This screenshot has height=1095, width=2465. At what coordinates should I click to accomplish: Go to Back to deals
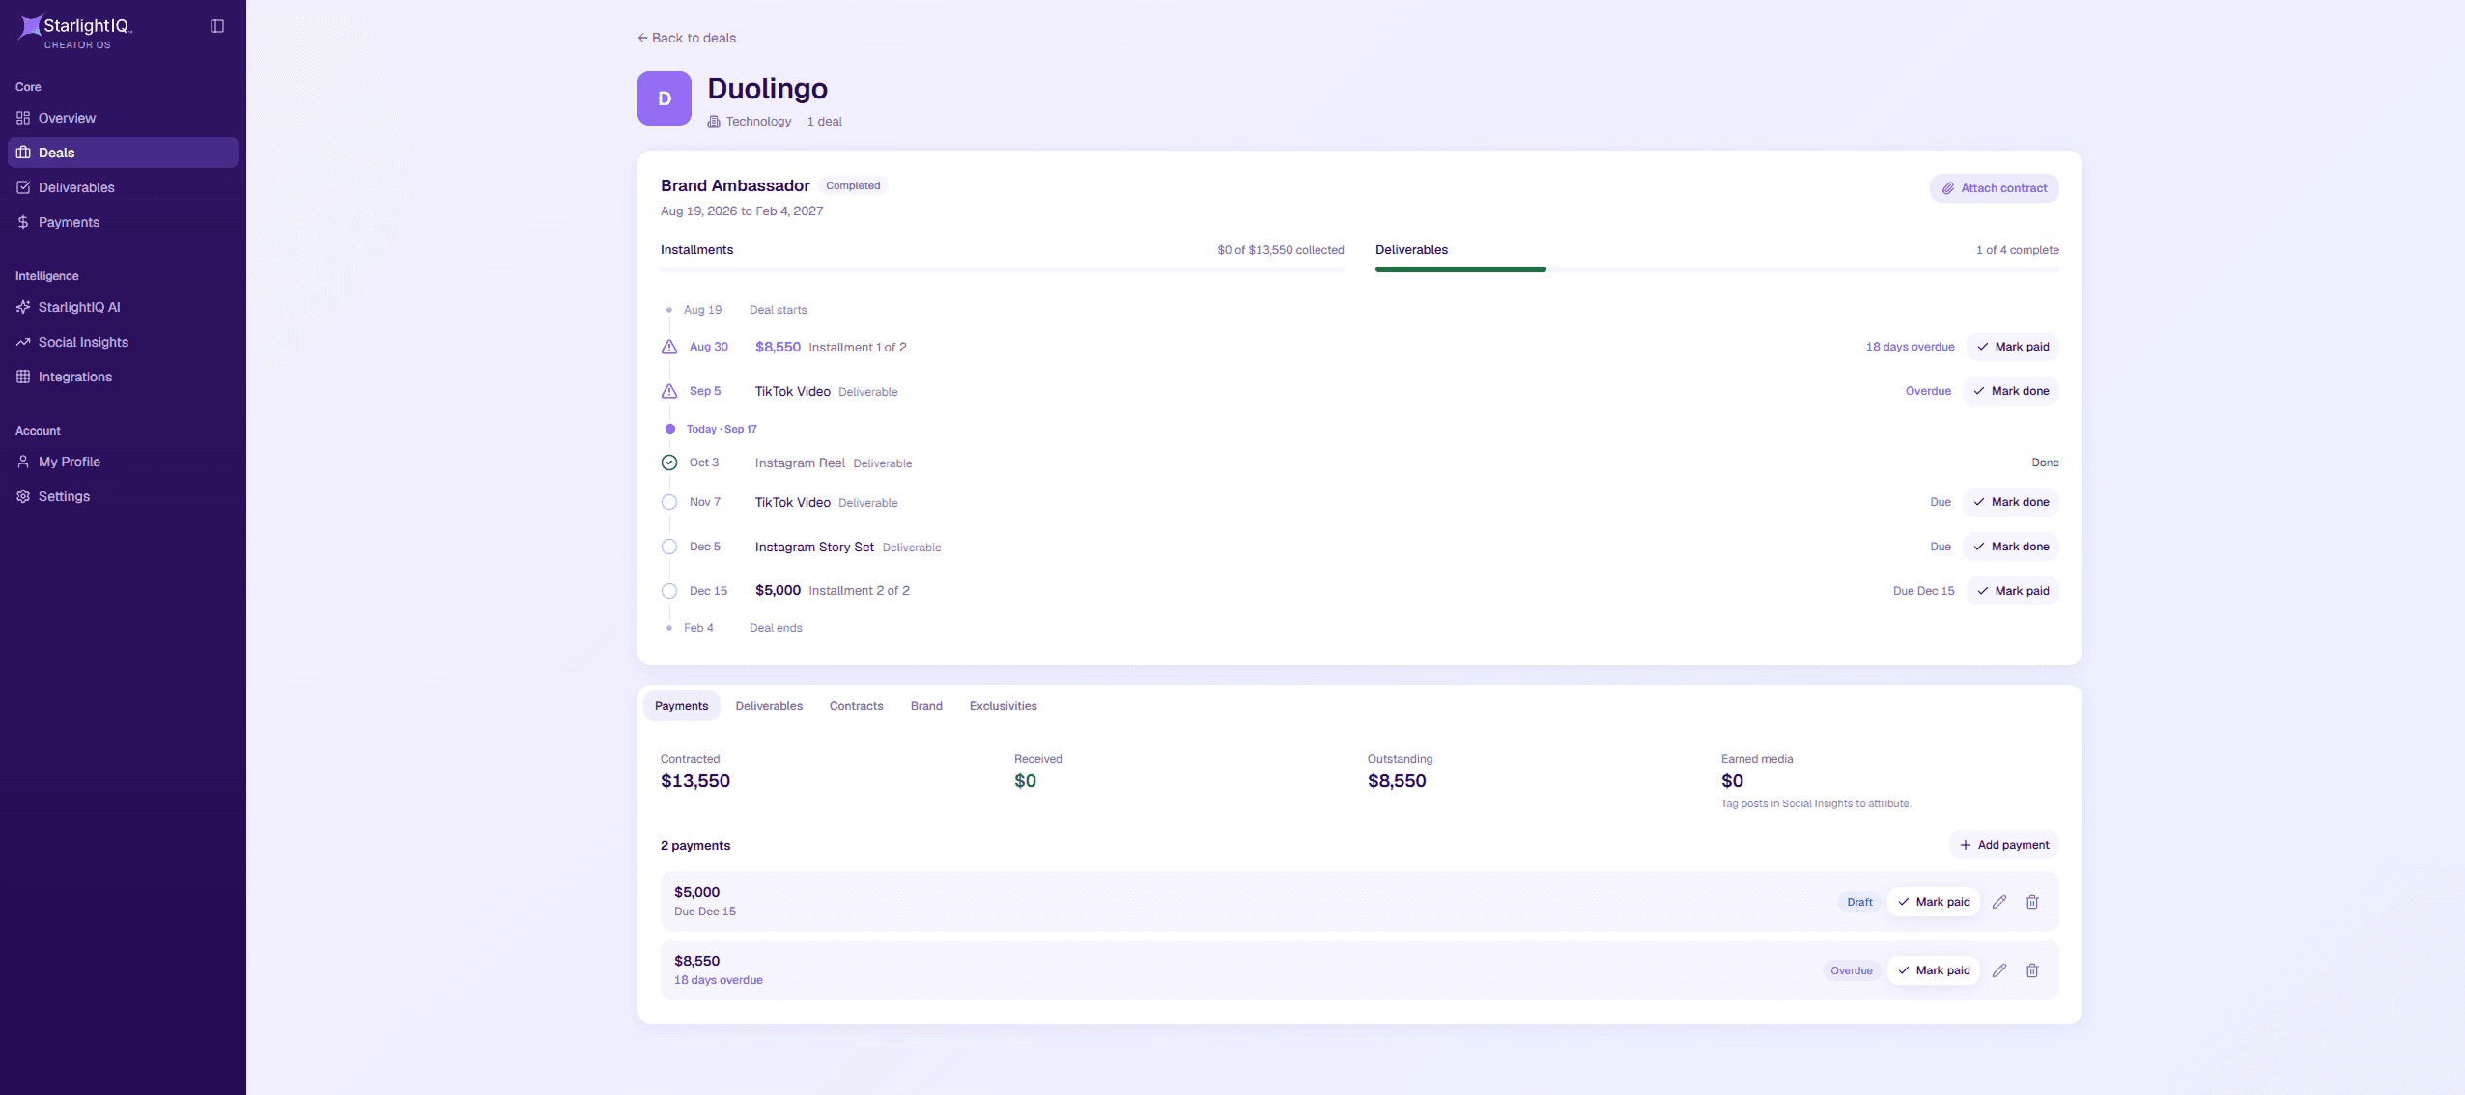(687, 38)
